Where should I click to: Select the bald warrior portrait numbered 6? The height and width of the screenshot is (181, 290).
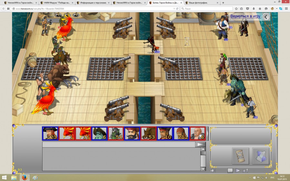[198, 133]
